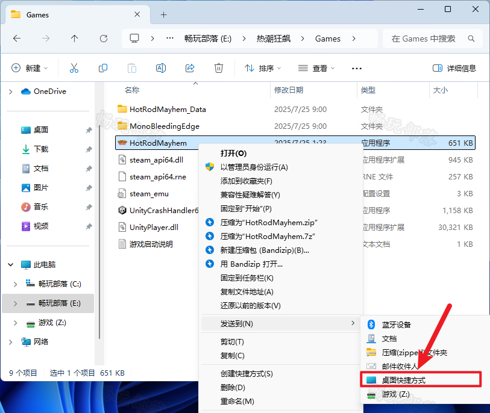Image resolution: width=490 pixels, height=413 pixels.
Task: Sort by the 修改日期 column header
Action: pos(289,90)
